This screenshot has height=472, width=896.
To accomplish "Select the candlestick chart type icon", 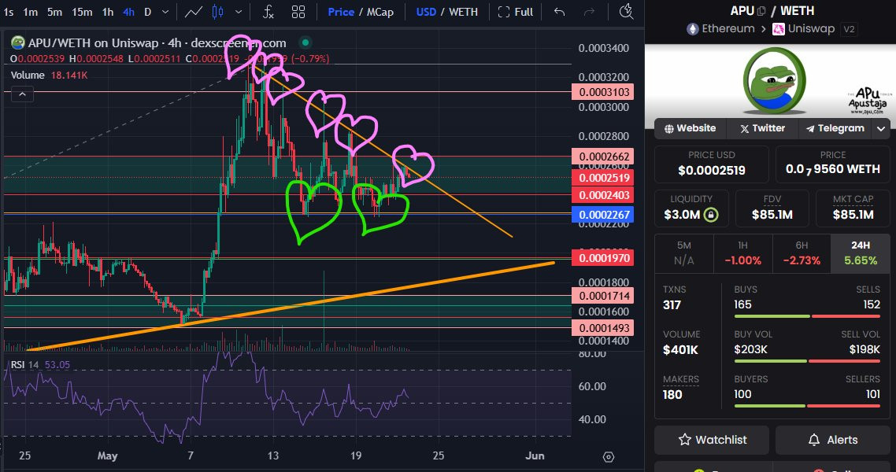I will 218,12.
